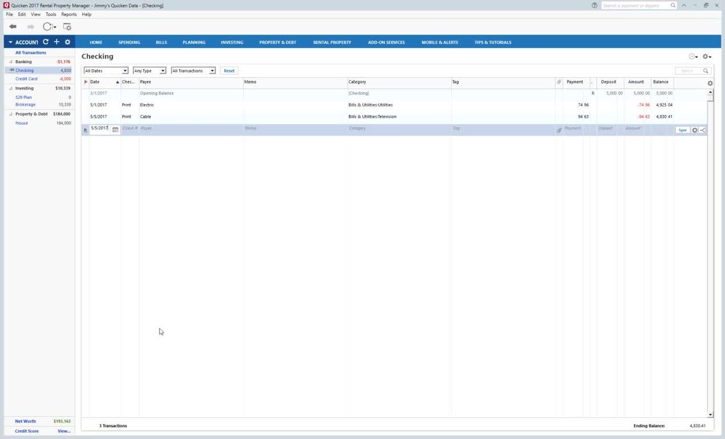This screenshot has width=725, height=439.
Task: Open the Reports menu
Action: tap(69, 14)
